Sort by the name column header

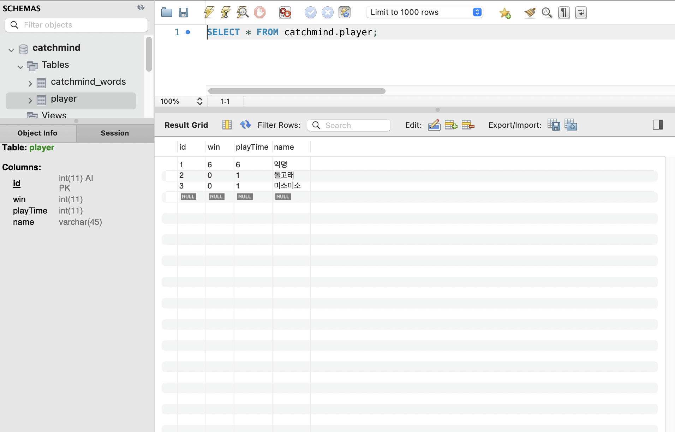[x=291, y=147]
